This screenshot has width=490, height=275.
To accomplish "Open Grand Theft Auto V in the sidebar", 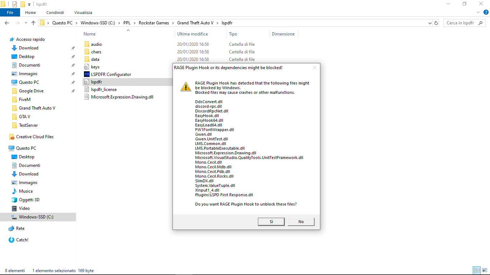I will [37, 108].
